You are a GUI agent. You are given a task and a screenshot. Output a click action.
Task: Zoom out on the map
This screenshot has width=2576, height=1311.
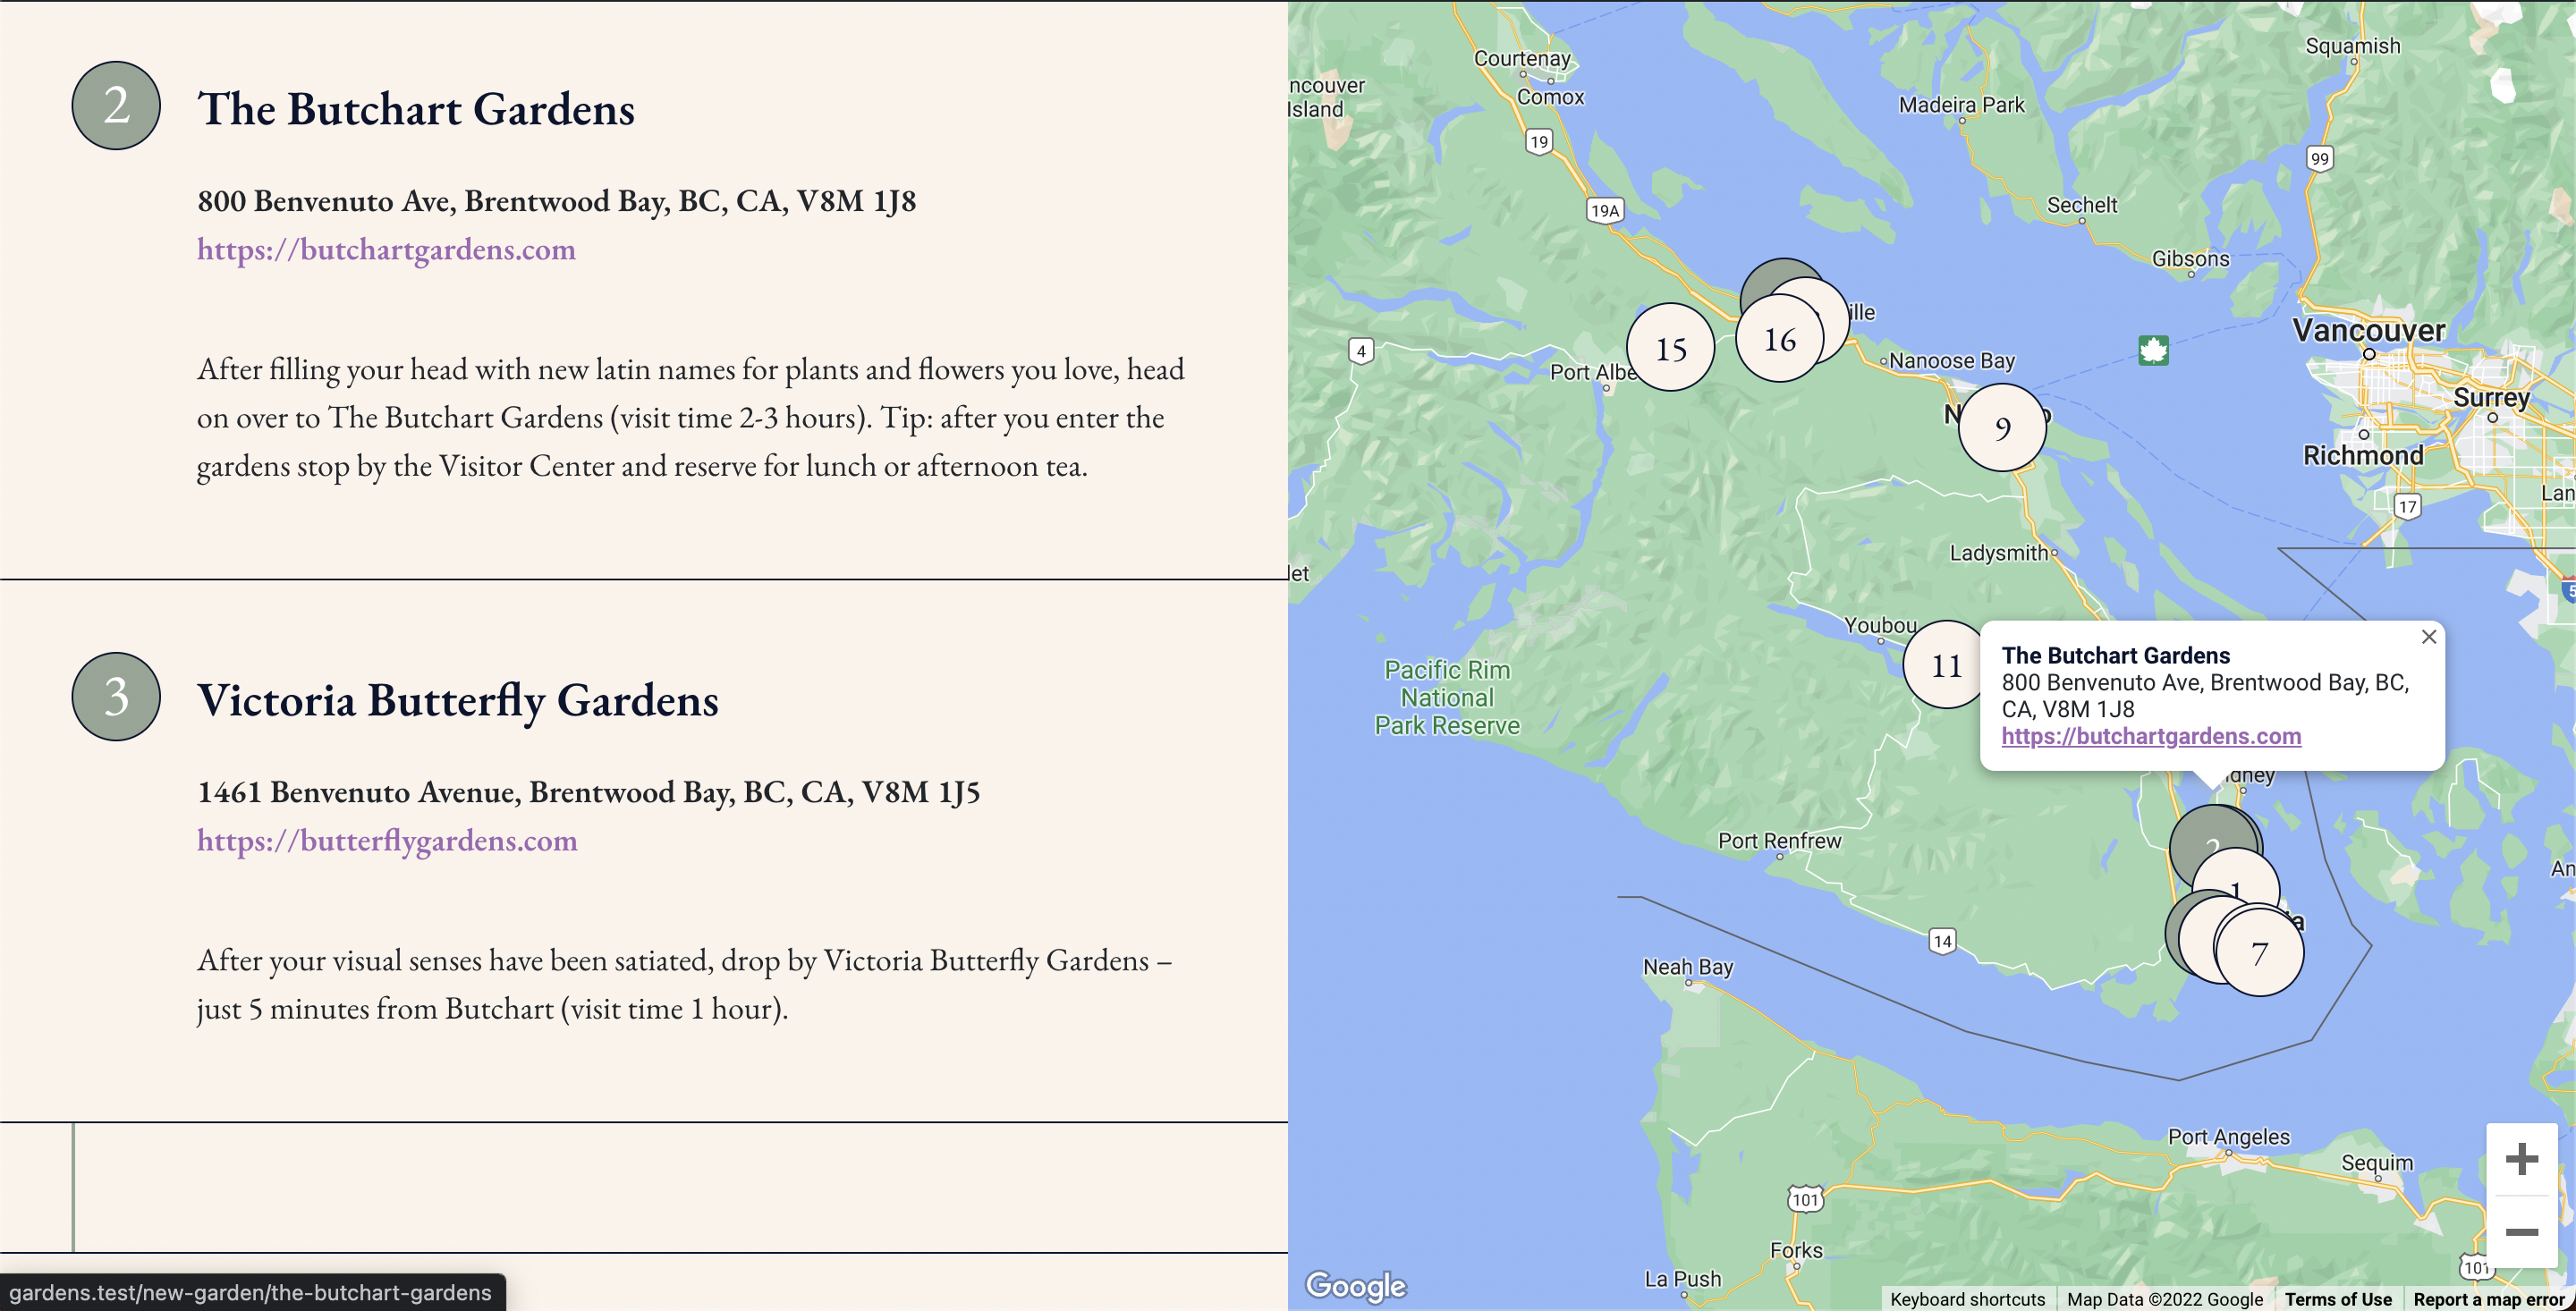pyautogui.click(x=2521, y=1232)
